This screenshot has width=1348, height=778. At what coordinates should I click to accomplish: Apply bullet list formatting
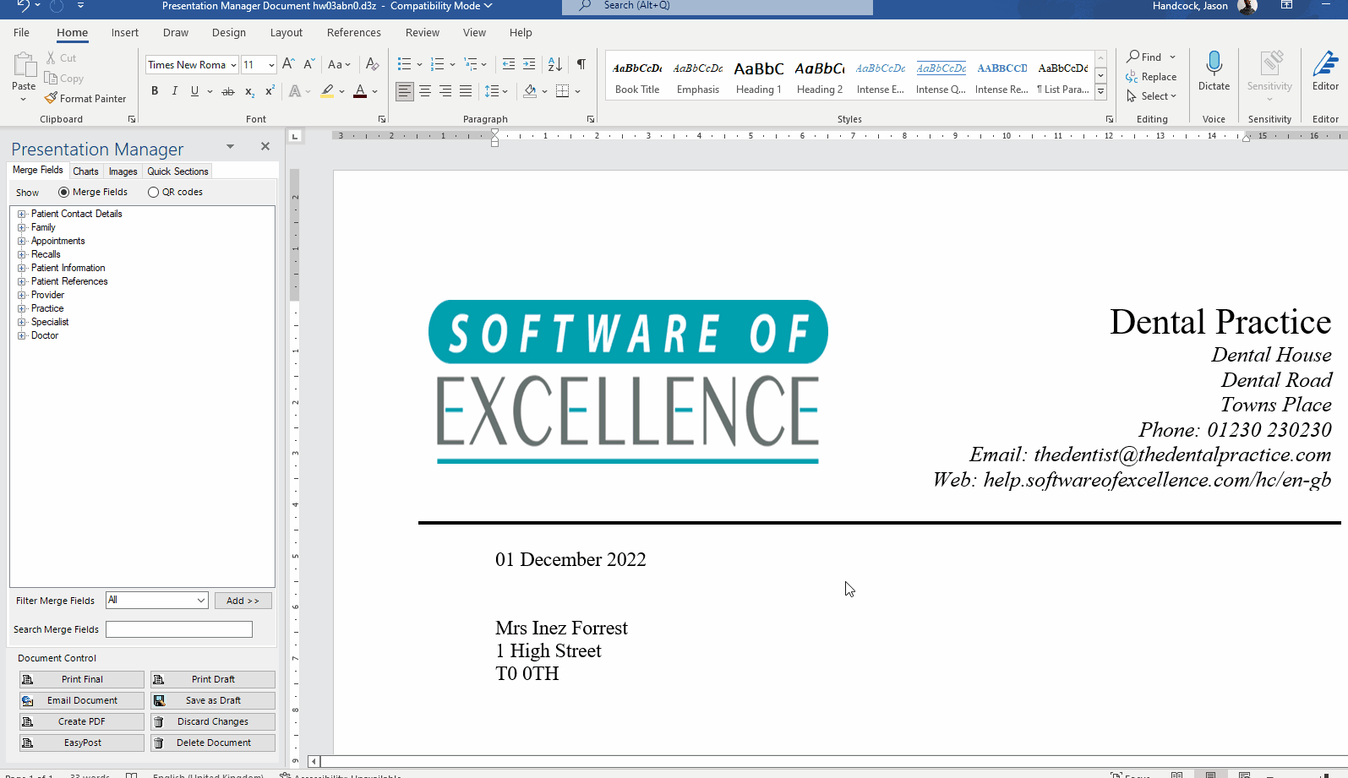(404, 64)
